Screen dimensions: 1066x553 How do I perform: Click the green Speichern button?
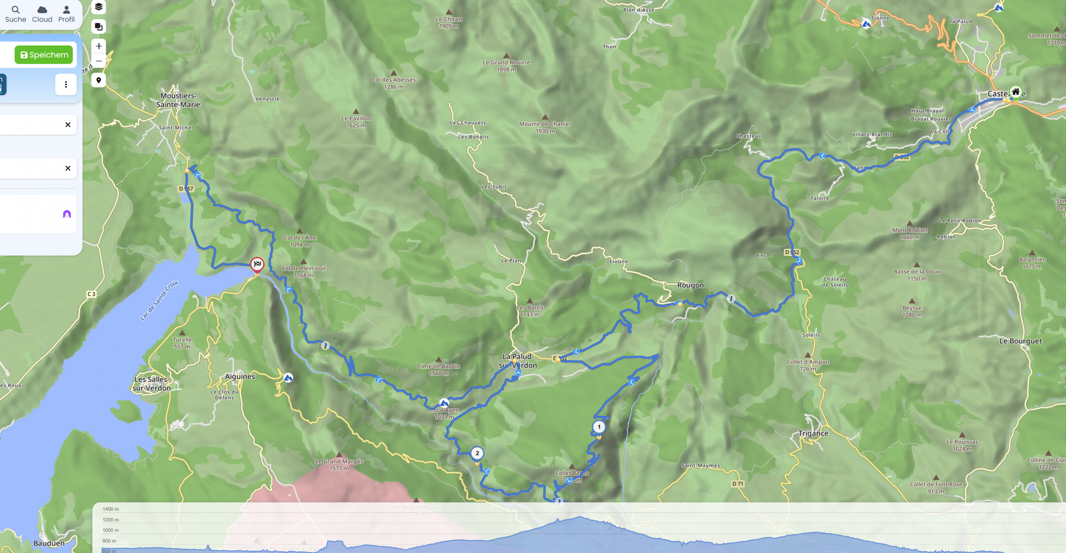[44, 55]
